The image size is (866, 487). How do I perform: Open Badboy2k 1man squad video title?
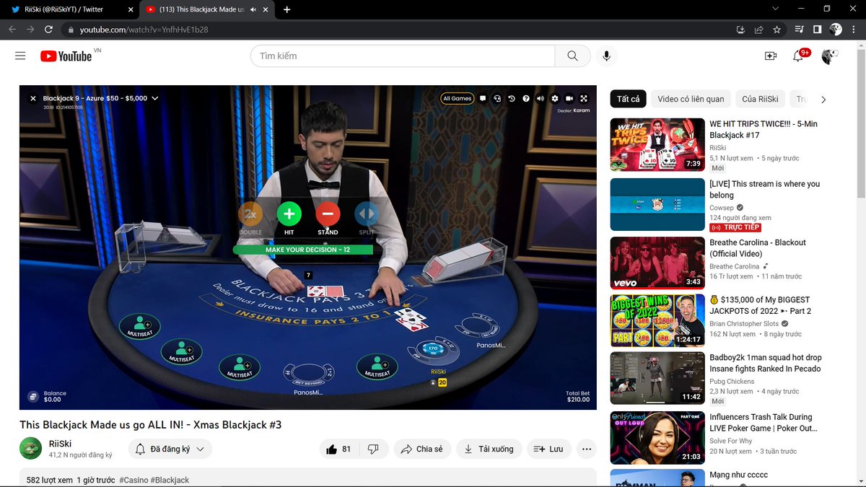pos(766,363)
